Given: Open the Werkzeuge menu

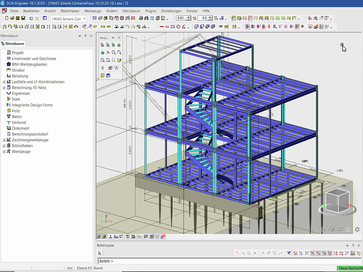Looking at the screenshot, I should (92, 11).
